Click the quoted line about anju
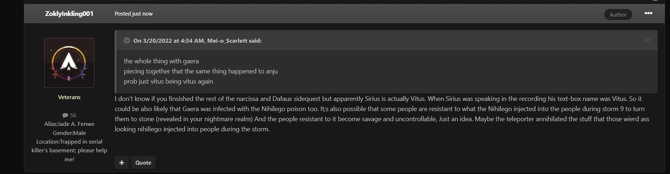Screen dimensions: 670x174 pyautogui.click(x=201, y=71)
